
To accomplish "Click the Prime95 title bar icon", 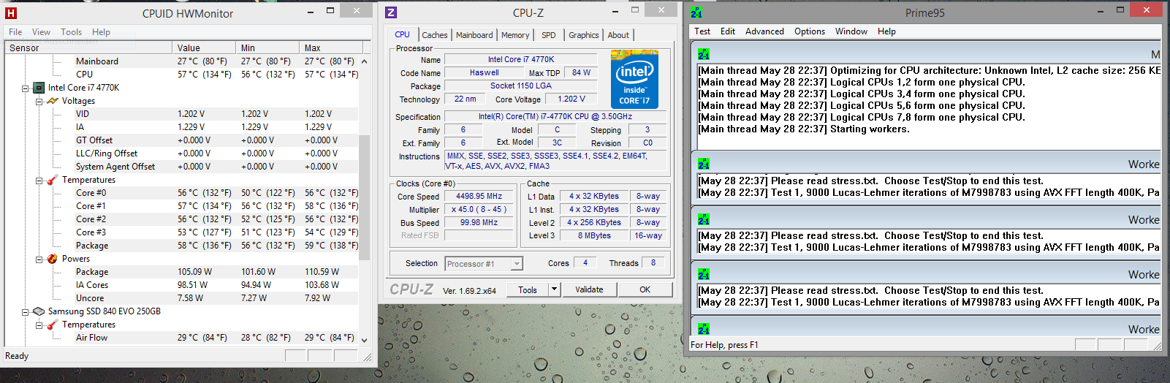I will [696, 12].
